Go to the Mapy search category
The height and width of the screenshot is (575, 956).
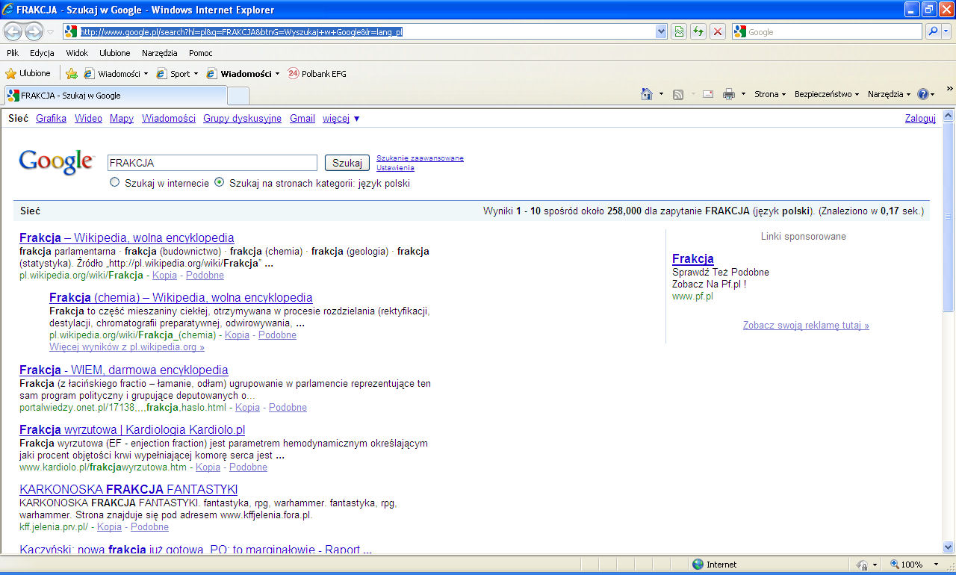(x=122, y=118)
